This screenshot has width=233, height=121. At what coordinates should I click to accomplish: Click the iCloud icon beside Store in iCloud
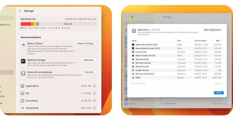[23, 44]
